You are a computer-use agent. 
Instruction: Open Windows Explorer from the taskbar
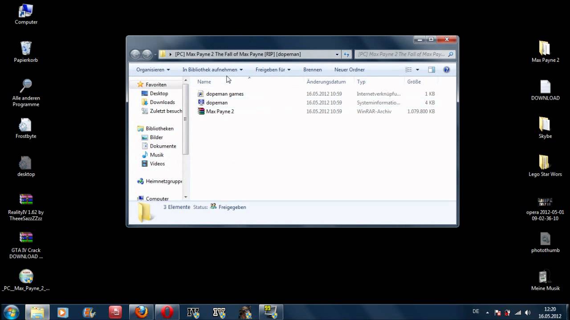coord(37,312)
